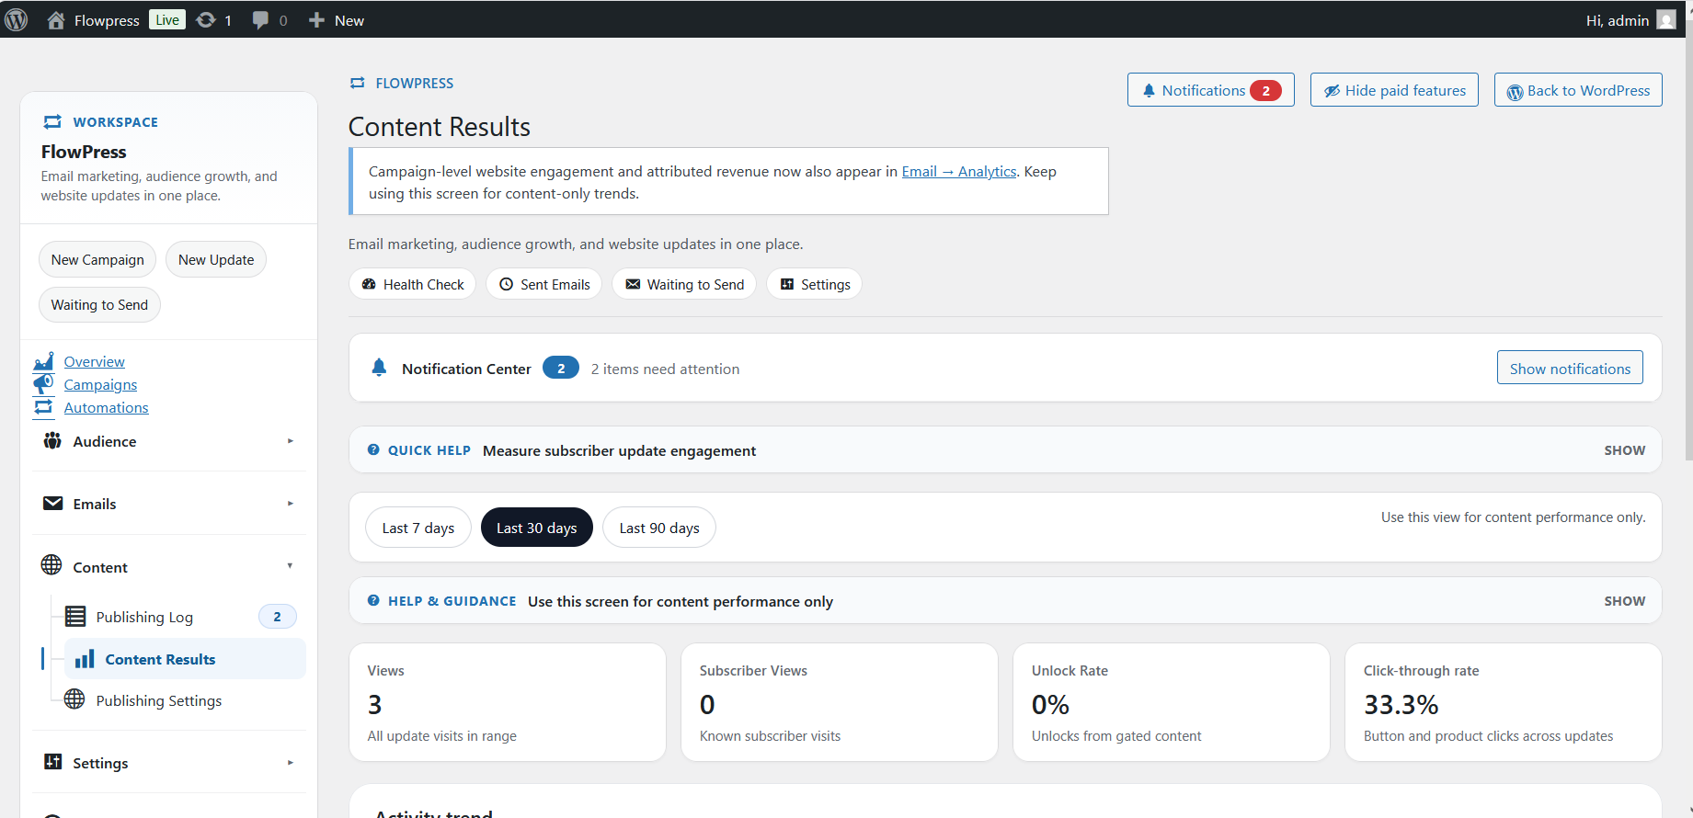The image size is (1693, 818).
Task: Open the Flowpress site home icon
Action: [x=56, y=20]
